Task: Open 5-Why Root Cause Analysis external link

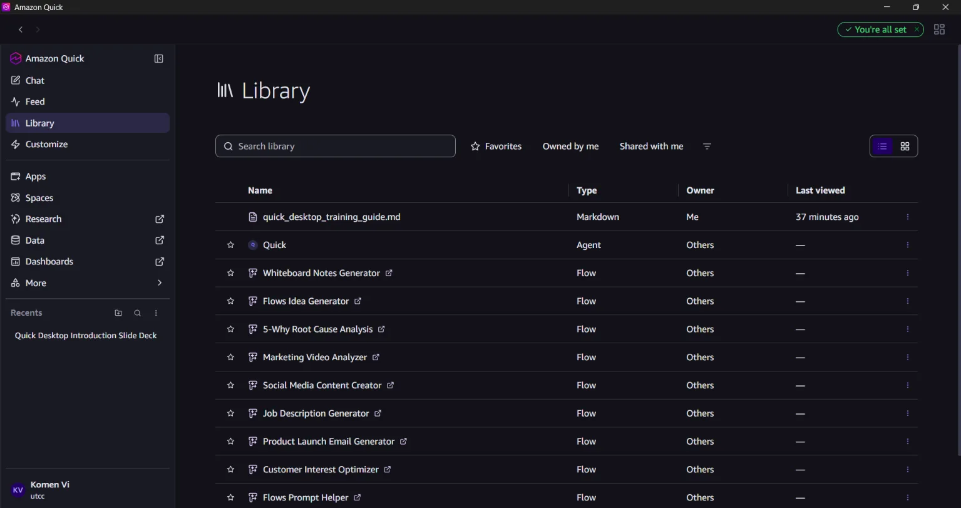Action: [x=381, y=329]
